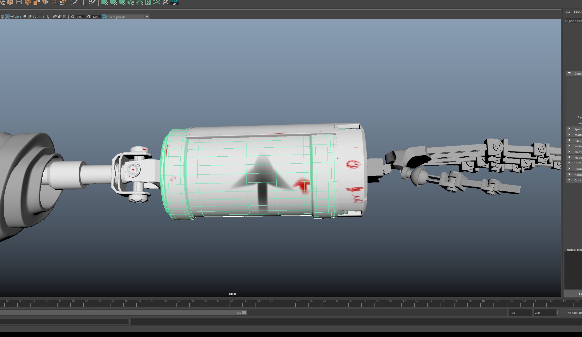Screen dimensions: 582x337
Task: Toggle color management ON button
Action: [x=104, y=17]
